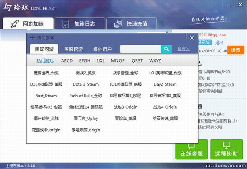Select game LOL英雄联盟_台服
This screenshot has width=247, height=169.
click(165, 73)
